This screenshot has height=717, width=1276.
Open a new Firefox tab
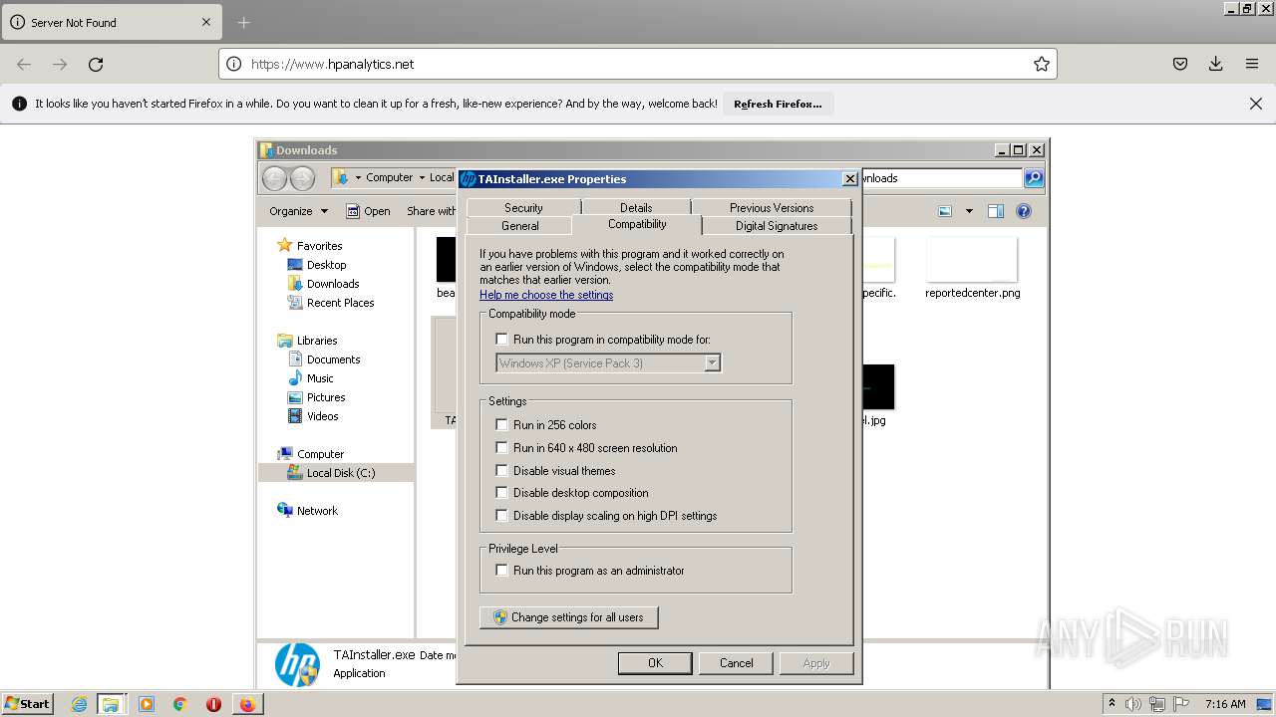243,22
